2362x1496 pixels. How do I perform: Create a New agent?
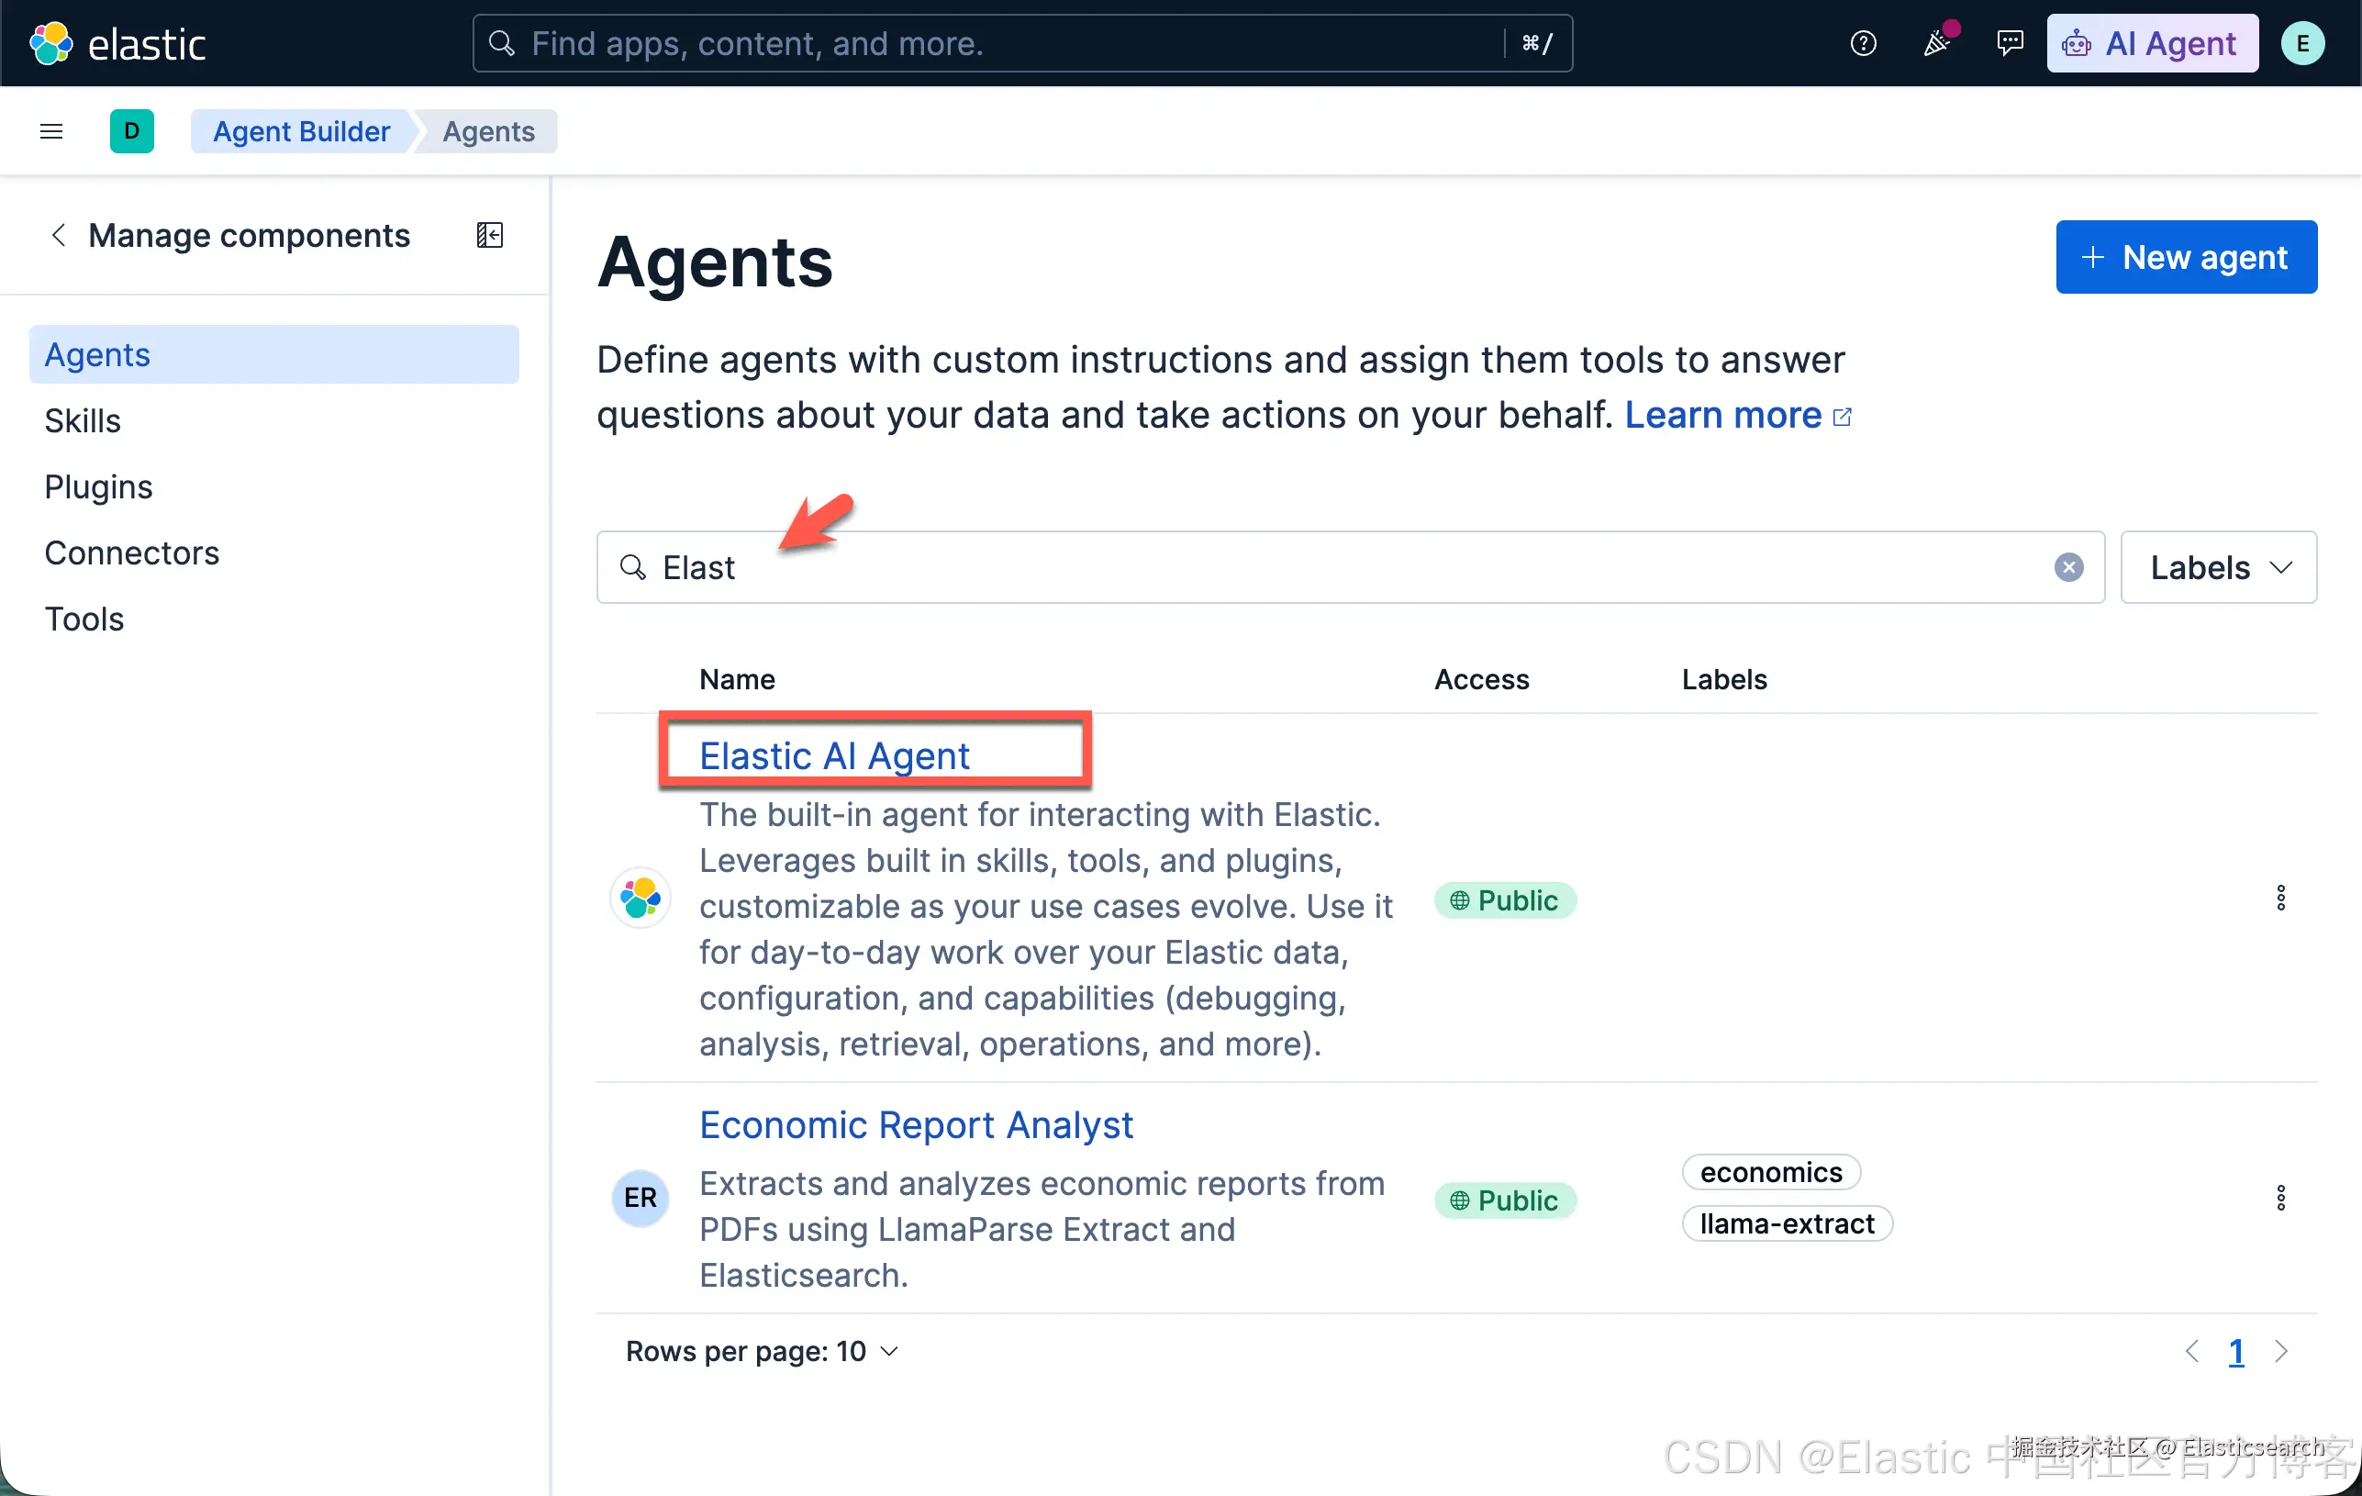tap(2187, 257)
